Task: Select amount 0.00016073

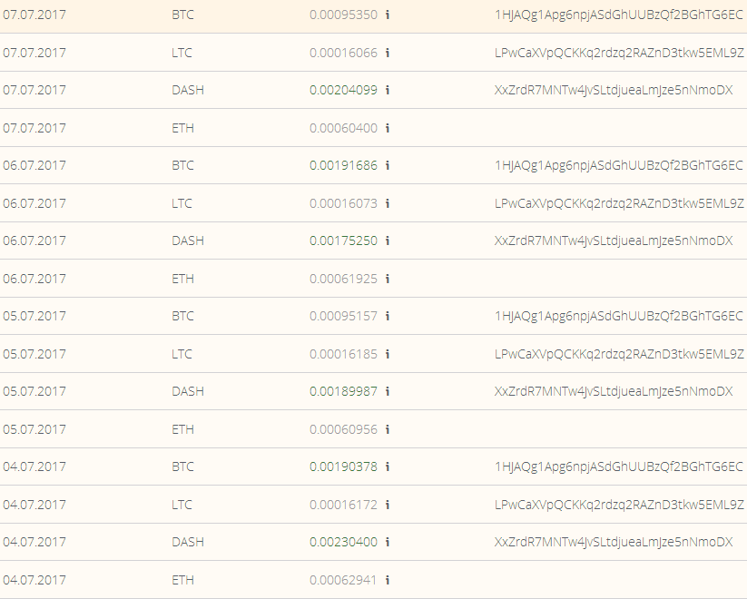Action: (x=343, y=203)
